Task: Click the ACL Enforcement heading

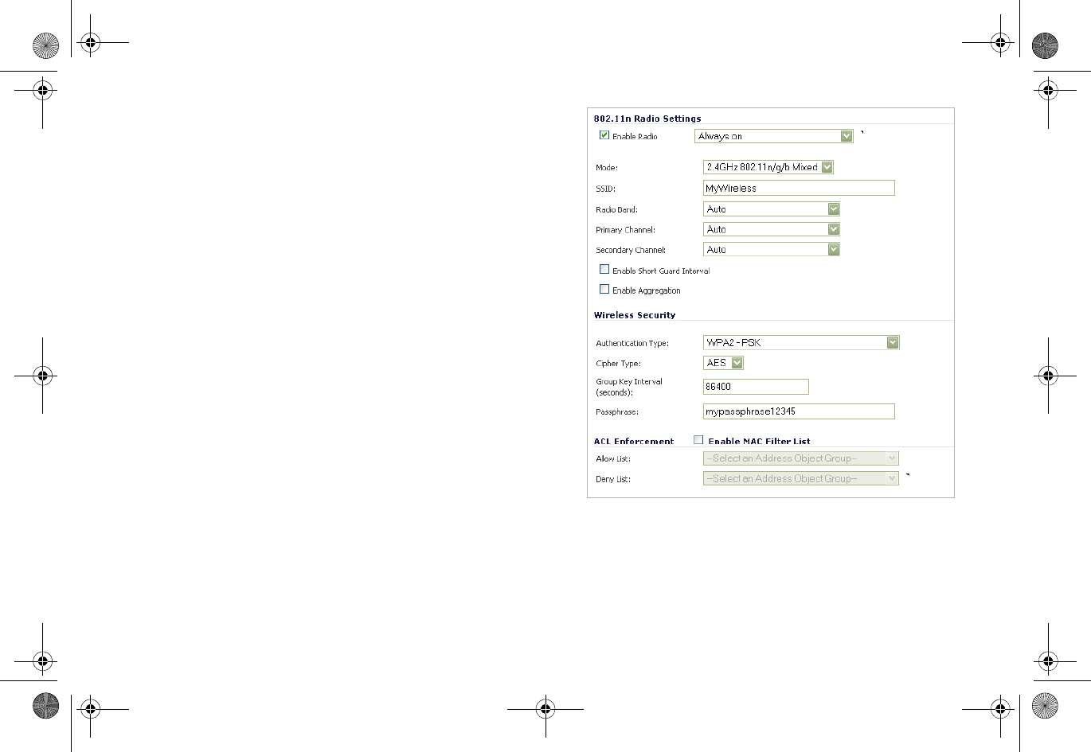Action: pos(634,441)
